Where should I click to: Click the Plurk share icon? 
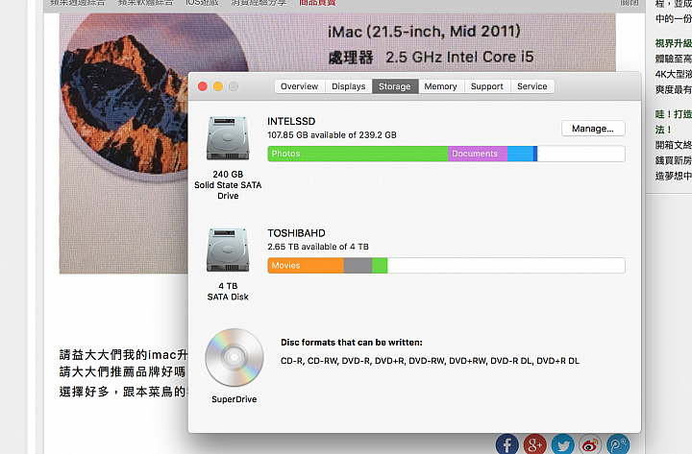click(x=618, y=444)
